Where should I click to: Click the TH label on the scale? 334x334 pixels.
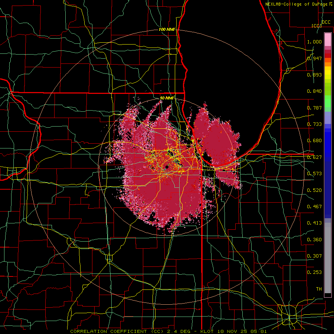click(x=319, y=289)
